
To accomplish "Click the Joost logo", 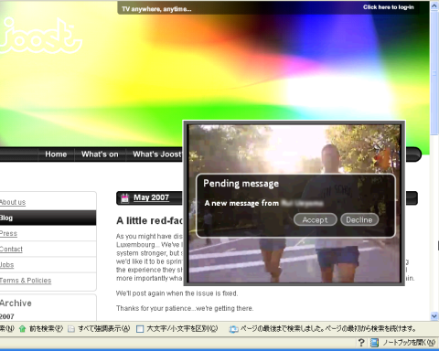I will pyautogui.click(x=40, y=36).
